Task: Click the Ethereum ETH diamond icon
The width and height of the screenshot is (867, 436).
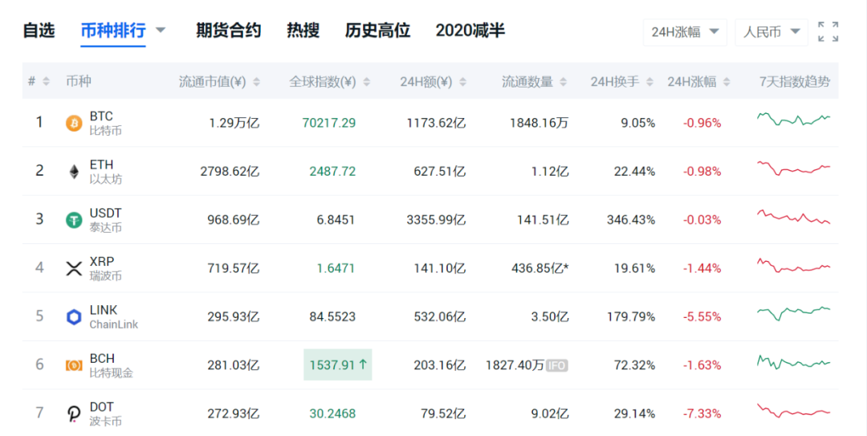Action: pos(74,172)
